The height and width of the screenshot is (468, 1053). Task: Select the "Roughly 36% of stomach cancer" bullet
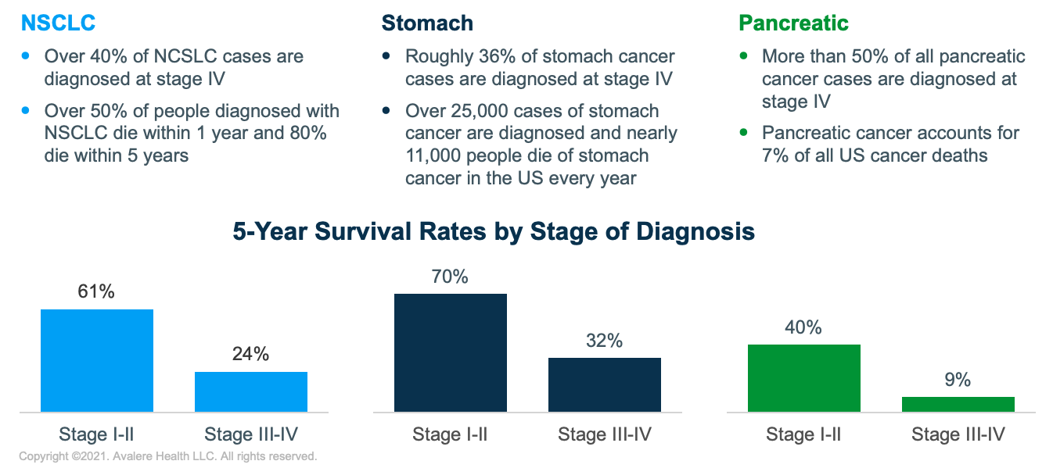pyautogui.click(x=540, y=67)
